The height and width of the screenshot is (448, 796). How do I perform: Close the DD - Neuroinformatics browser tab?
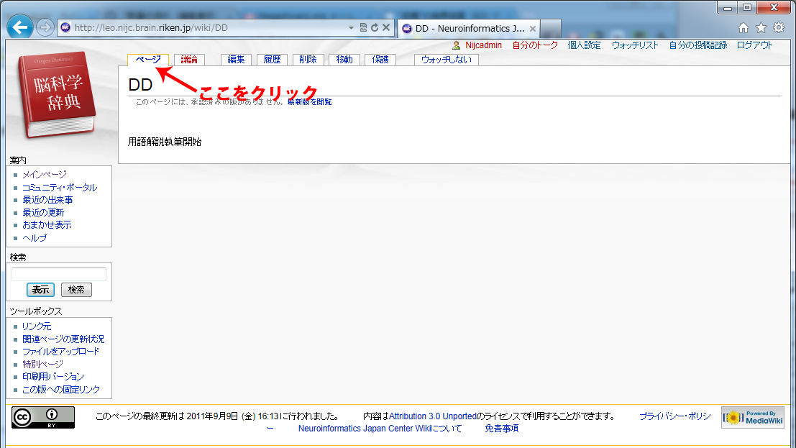pos(533,28)
